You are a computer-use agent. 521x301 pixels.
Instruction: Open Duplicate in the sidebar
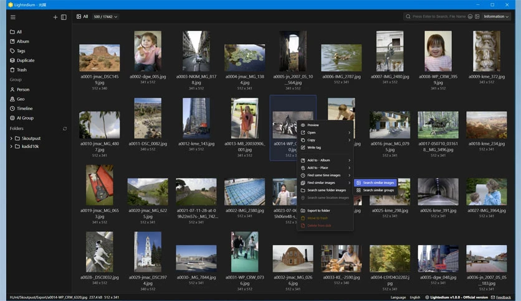22,60
